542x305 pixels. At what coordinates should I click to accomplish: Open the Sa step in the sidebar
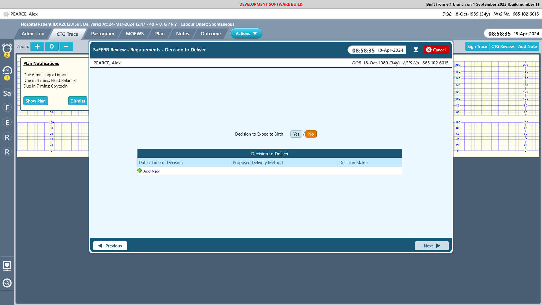[x=7, y=93]
